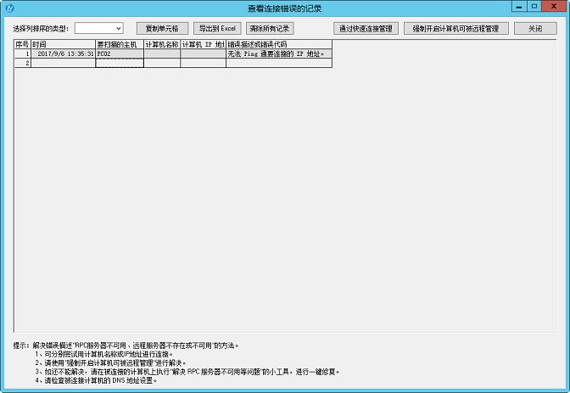Select the 计算机 IP 地址 column header

pos(203,43)
